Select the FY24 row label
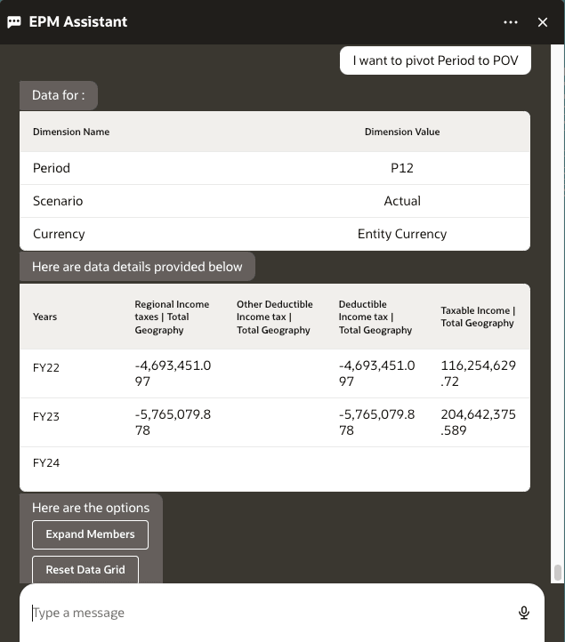 (46, 463)
